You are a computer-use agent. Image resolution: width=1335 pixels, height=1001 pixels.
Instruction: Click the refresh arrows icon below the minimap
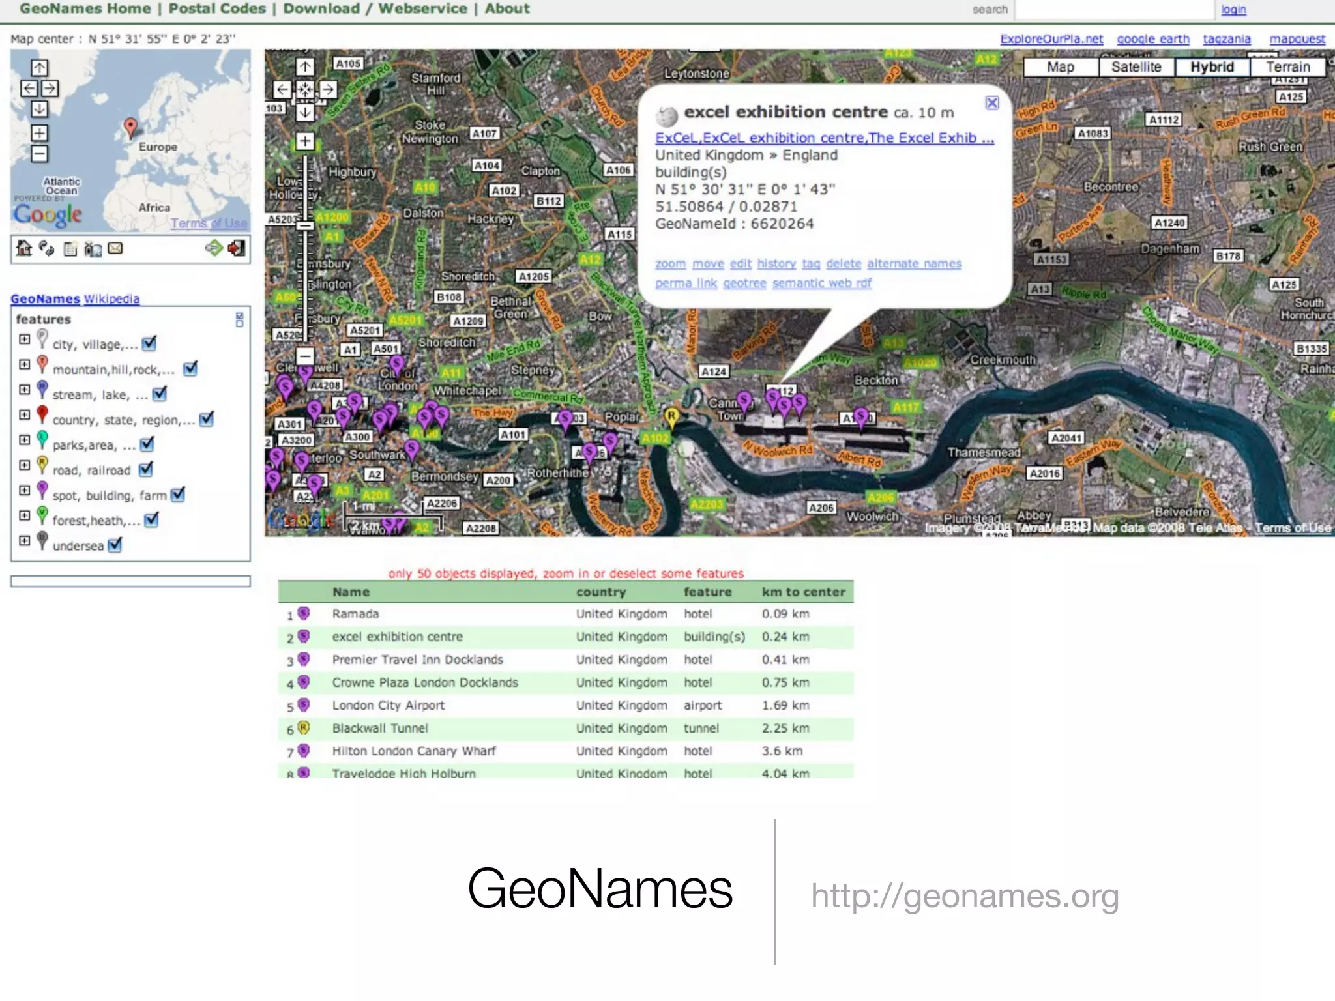tap(46, 248)
